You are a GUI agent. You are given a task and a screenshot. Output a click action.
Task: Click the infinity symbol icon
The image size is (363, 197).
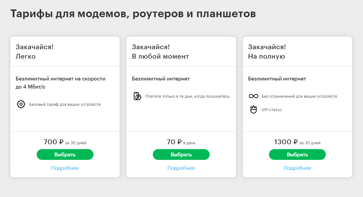point(253,96)
